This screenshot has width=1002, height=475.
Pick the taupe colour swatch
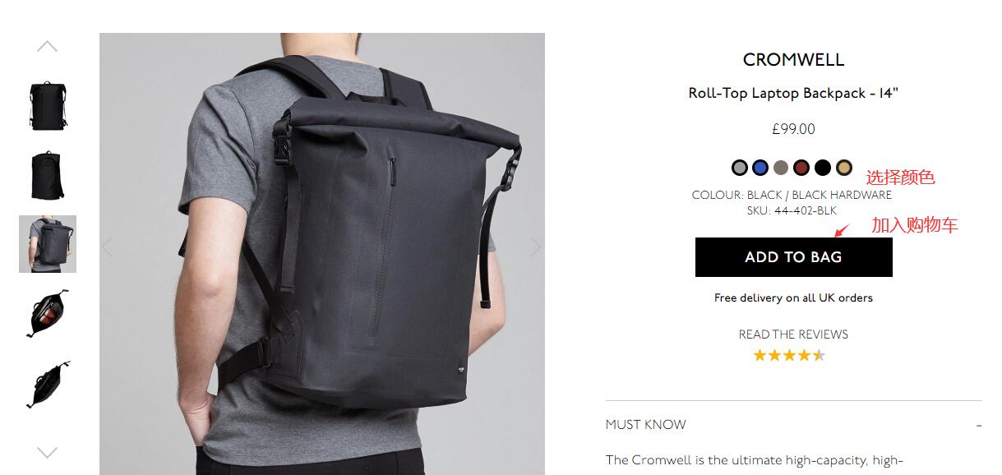(781, 168)
